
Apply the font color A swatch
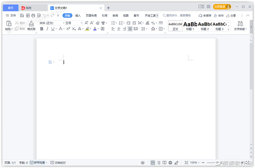(95, 29)
